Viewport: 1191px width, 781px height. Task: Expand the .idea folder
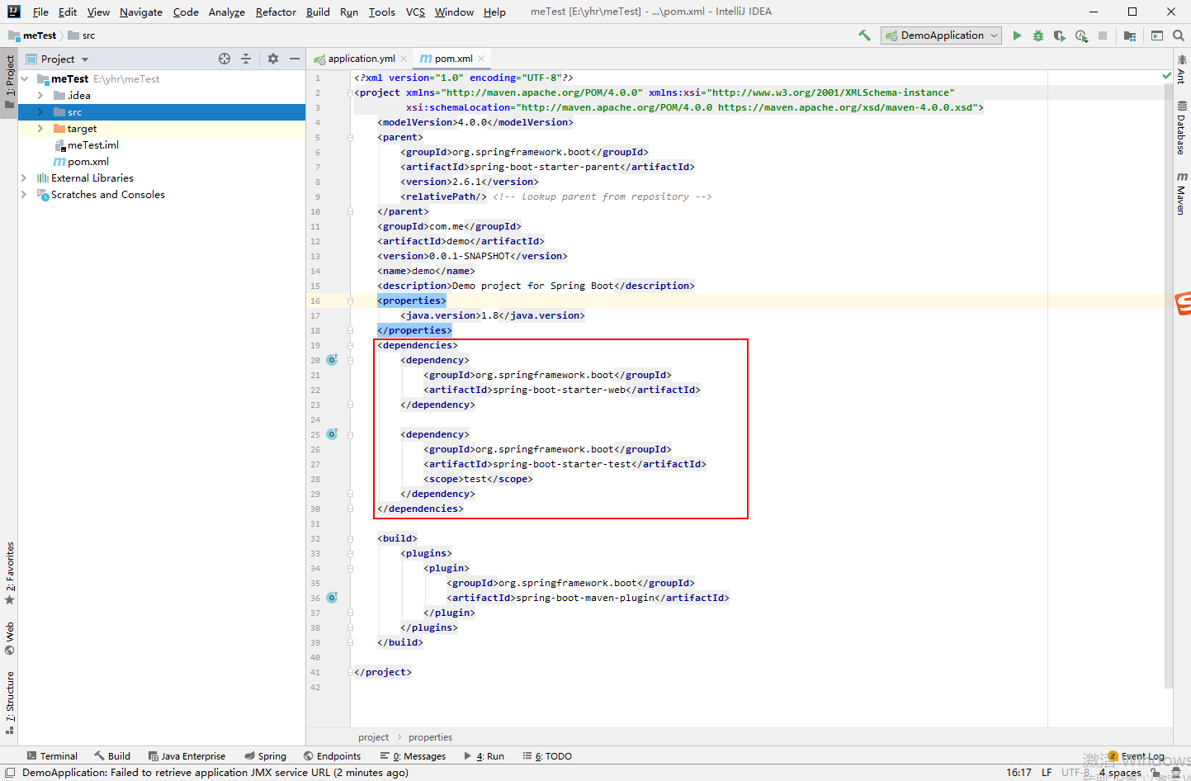click(x=40, y=96)
